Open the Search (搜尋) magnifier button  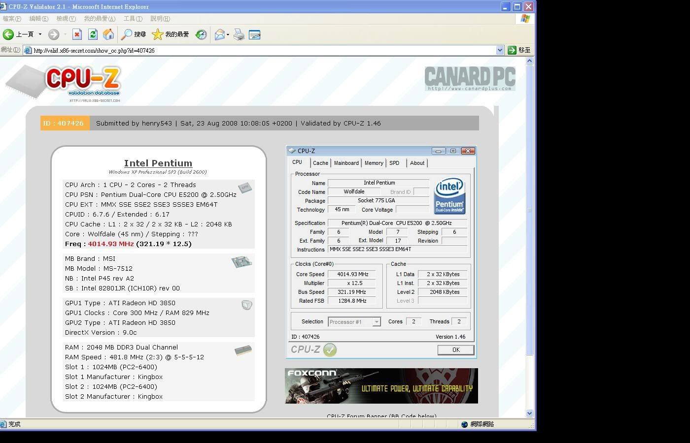pos(134,34)
